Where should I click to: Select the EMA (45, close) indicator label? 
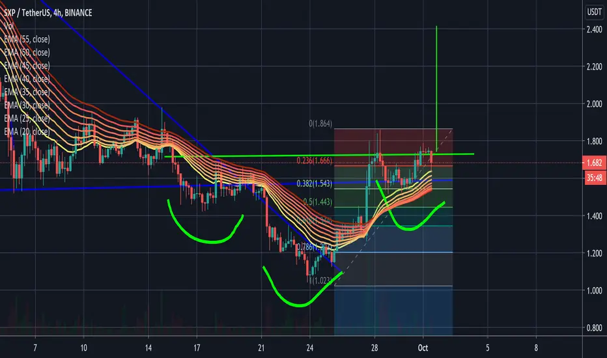click(27, 65)
